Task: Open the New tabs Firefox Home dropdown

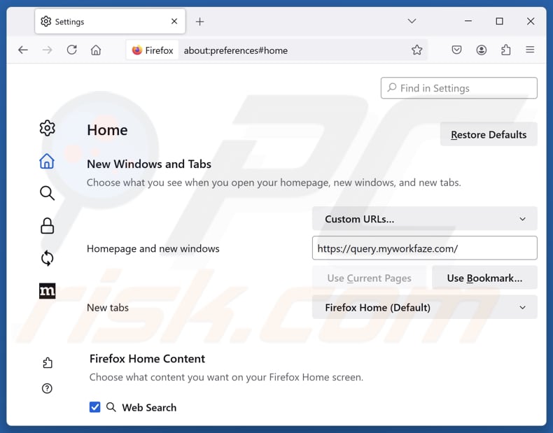Action: click(x=425, y=308)
